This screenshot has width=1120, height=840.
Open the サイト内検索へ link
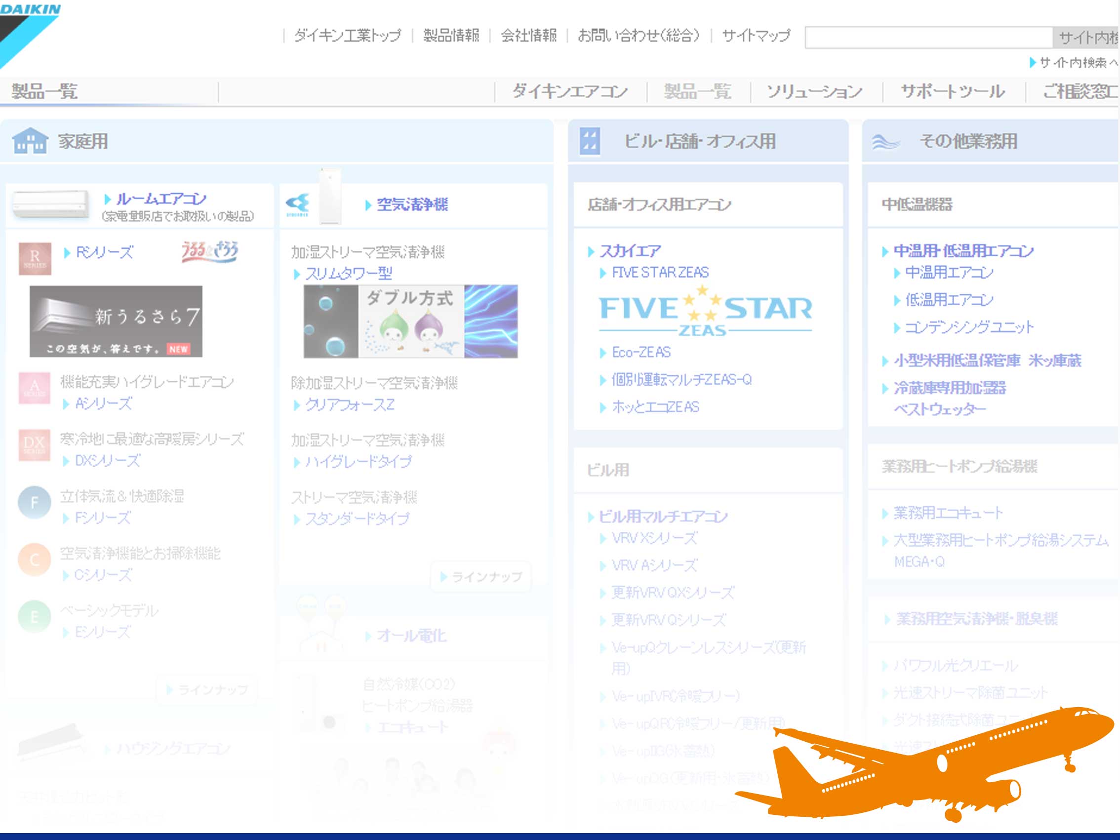(x=1074, y=63)
